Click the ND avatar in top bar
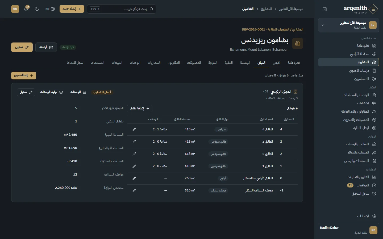 (15, 9)
